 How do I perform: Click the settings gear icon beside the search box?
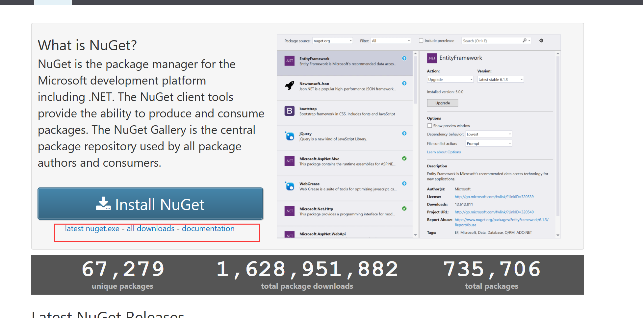tap(541, 41)
